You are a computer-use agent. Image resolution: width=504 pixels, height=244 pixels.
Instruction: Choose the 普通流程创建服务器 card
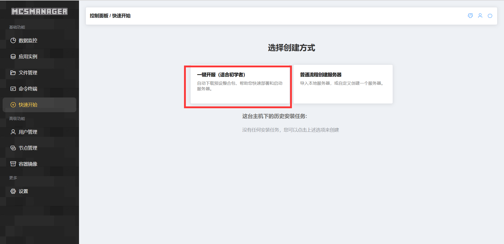click(343, 84)
